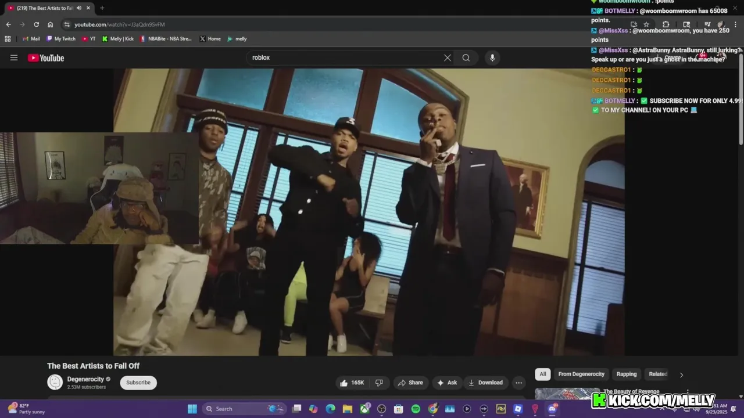Start voice search with the microphone
This screenshot has width=744, height=418.
[492, 57]
